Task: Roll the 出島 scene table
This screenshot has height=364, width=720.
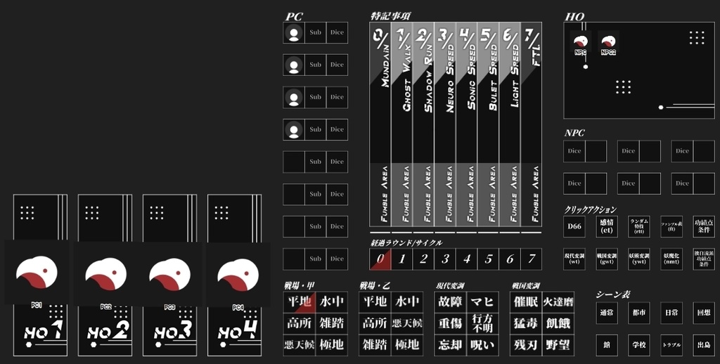Action: click(704, 345)
